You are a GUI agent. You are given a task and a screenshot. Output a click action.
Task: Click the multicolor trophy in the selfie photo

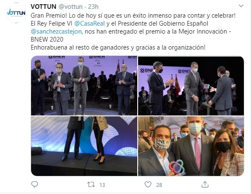177,168
